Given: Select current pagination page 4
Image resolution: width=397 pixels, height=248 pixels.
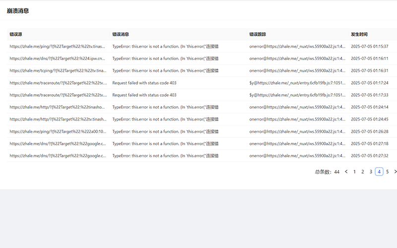Looking at the screenshot, I should coord(379,172).
